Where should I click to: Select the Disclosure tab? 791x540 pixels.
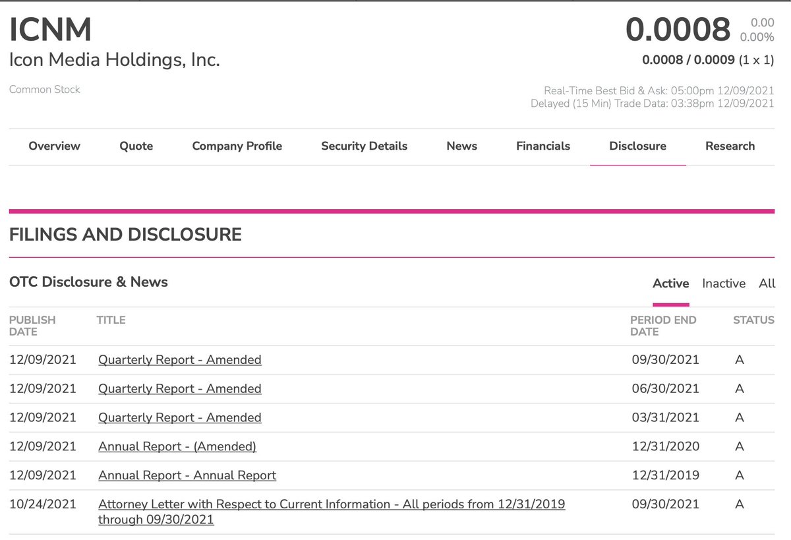(x=638, y=146)
